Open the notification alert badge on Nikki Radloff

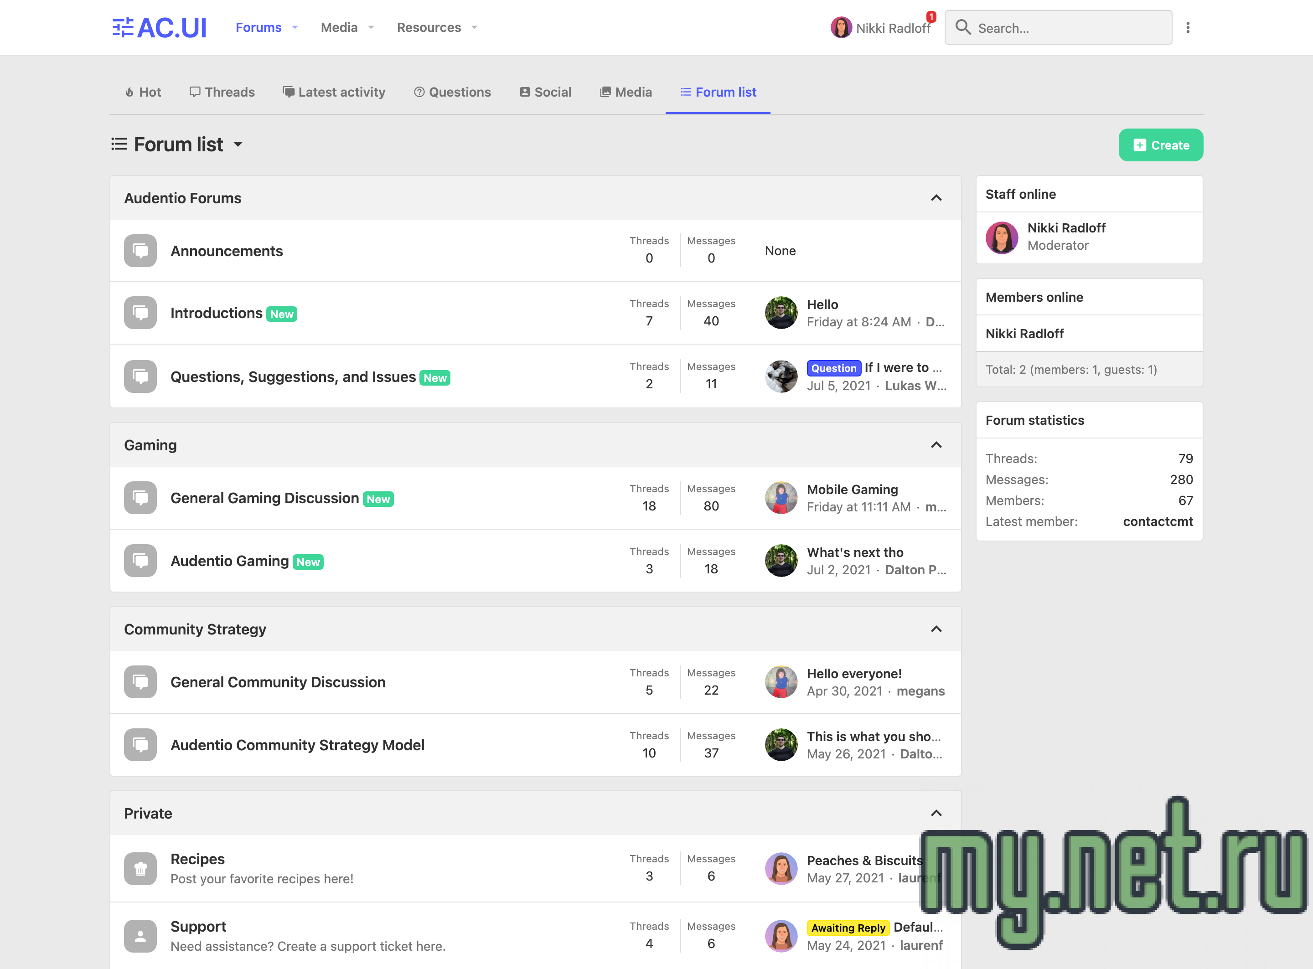coord(931,17)
